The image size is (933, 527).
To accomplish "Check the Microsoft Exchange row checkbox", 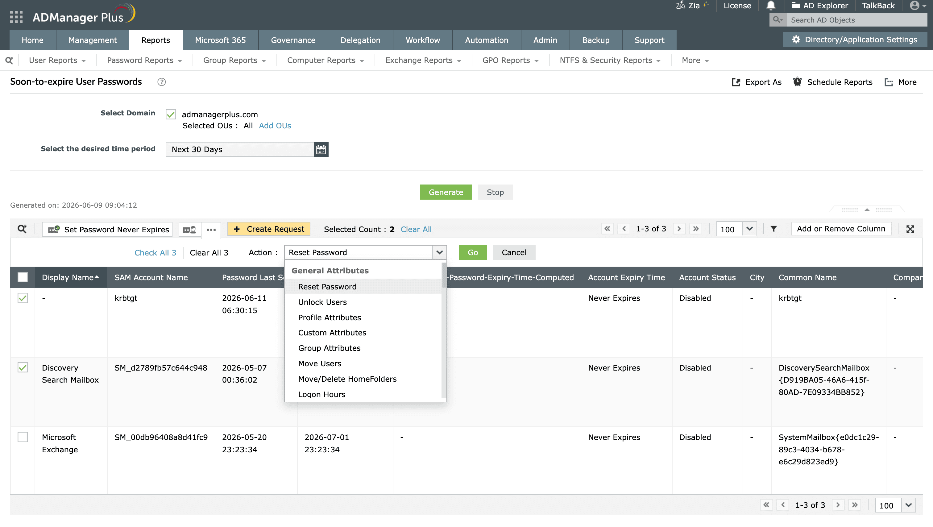I will tap(23, 437).
